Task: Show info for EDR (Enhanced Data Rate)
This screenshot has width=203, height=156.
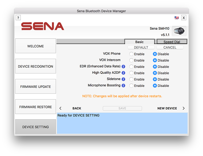Action: tap(124, 67)
